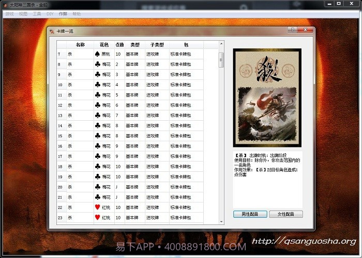Click the club icon in row 20
The image size is (362, 258).
[x=97, y=187]
